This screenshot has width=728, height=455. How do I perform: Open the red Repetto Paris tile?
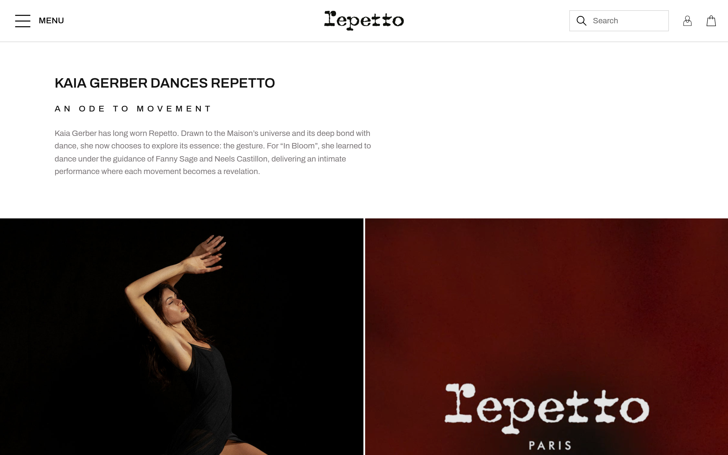click(546, 336)
